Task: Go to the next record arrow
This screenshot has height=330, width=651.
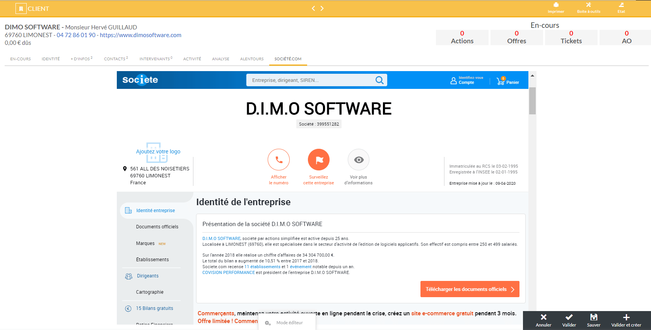Action: pos(322,8)
